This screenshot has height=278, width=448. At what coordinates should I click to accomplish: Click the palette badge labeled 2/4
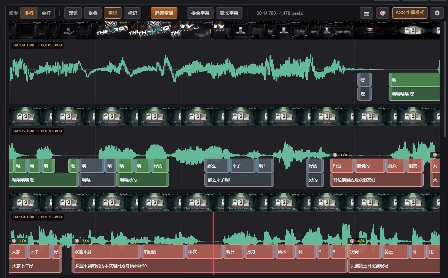[x=19, y=241]
